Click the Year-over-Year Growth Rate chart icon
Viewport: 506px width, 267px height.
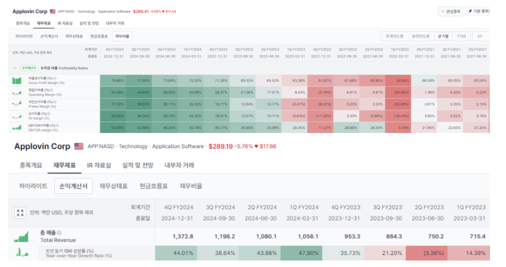coord(21,252)
